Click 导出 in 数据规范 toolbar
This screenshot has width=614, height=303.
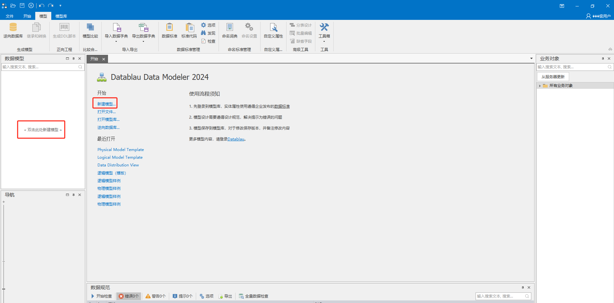click(x=225, y=296)
